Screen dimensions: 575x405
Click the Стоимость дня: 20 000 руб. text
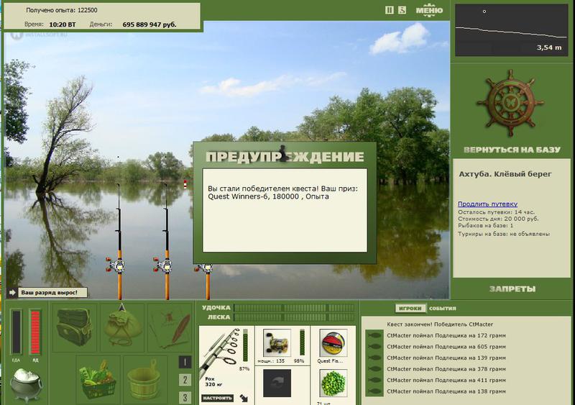point(498,219)
